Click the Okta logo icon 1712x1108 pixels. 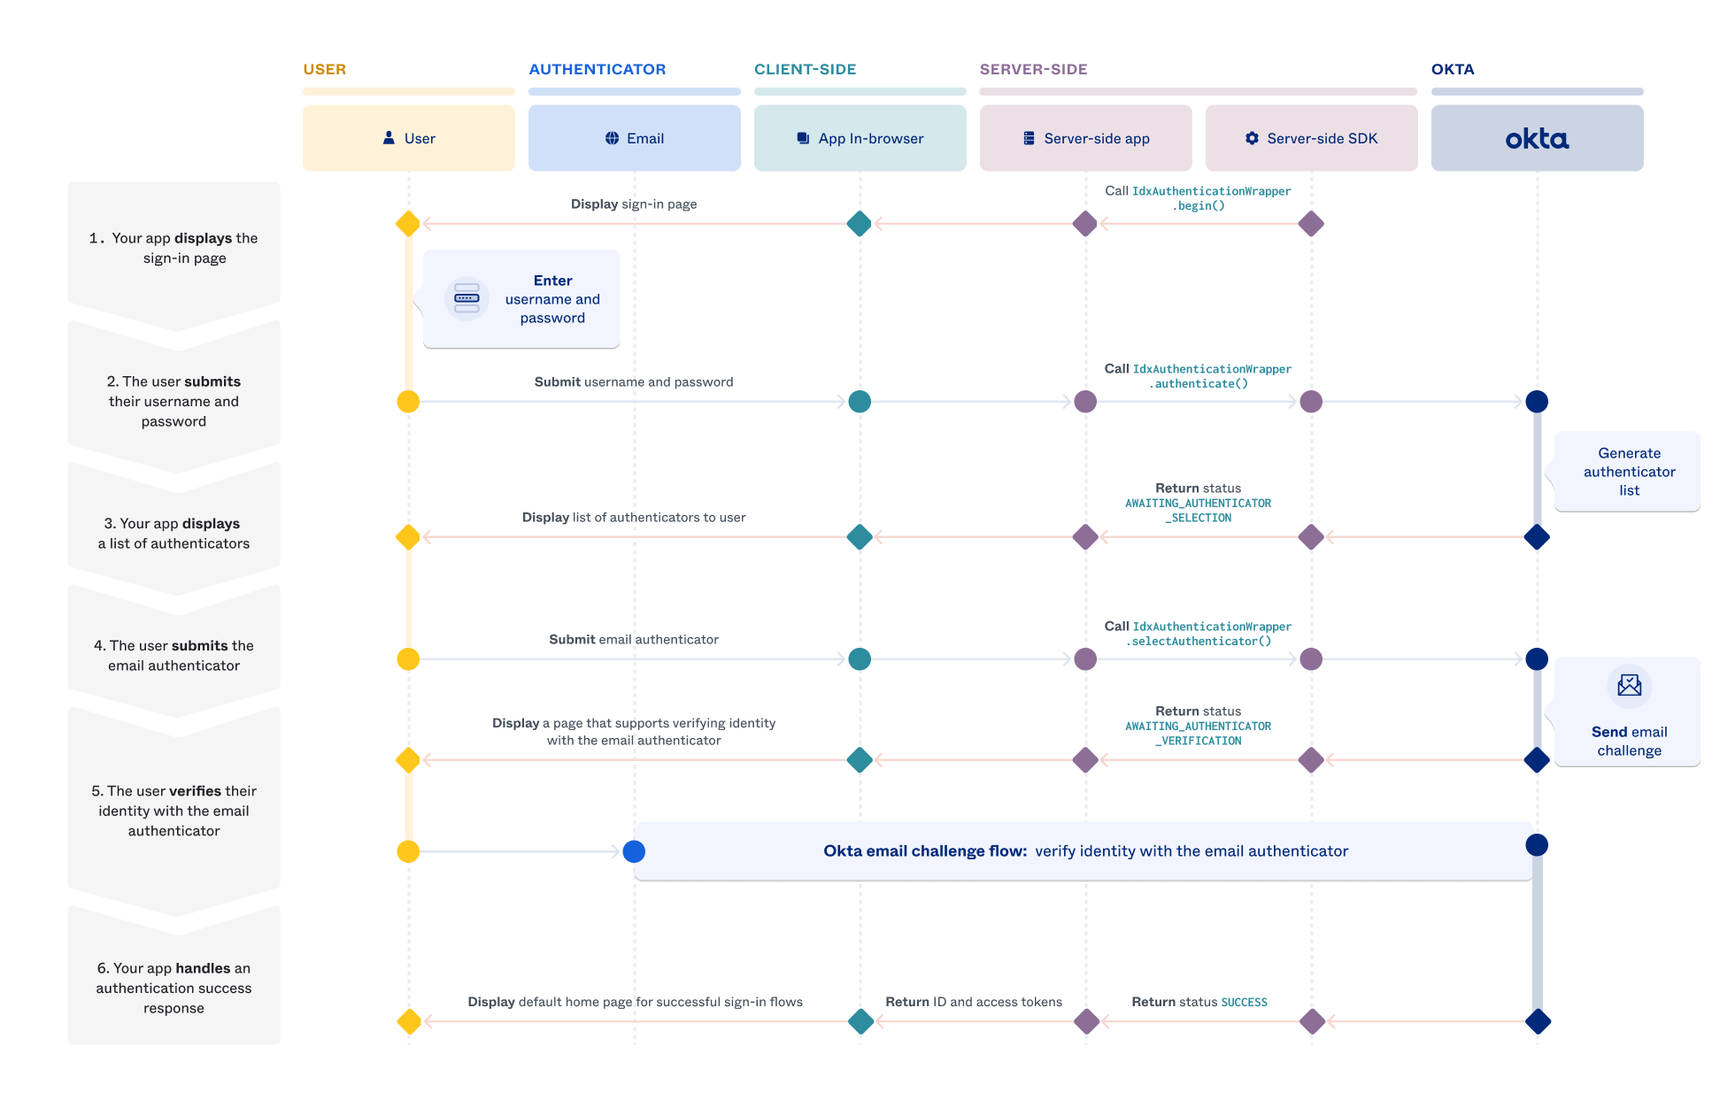(1536, 137)
